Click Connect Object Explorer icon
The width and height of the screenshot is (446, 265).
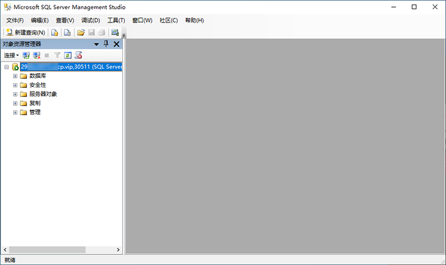pos(26,55)
